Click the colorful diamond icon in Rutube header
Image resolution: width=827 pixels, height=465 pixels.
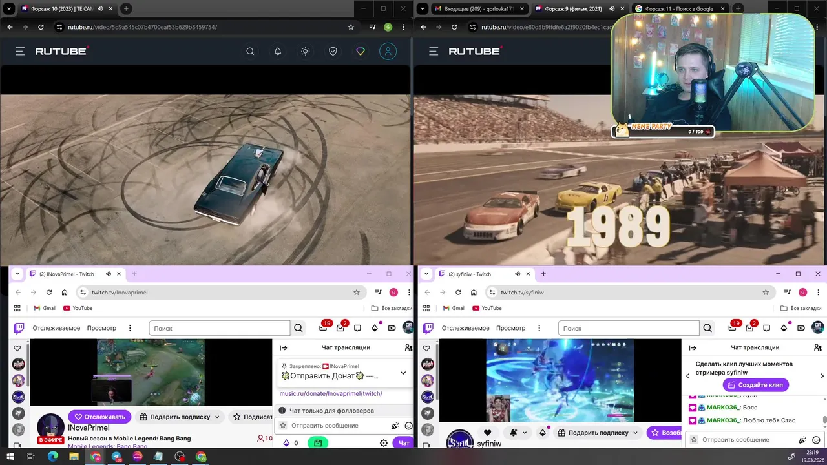[x=361, y=52]
